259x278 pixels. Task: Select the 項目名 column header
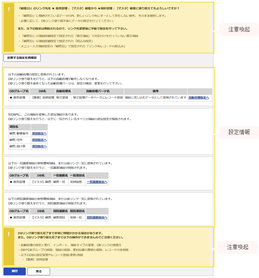coord(19,127)
